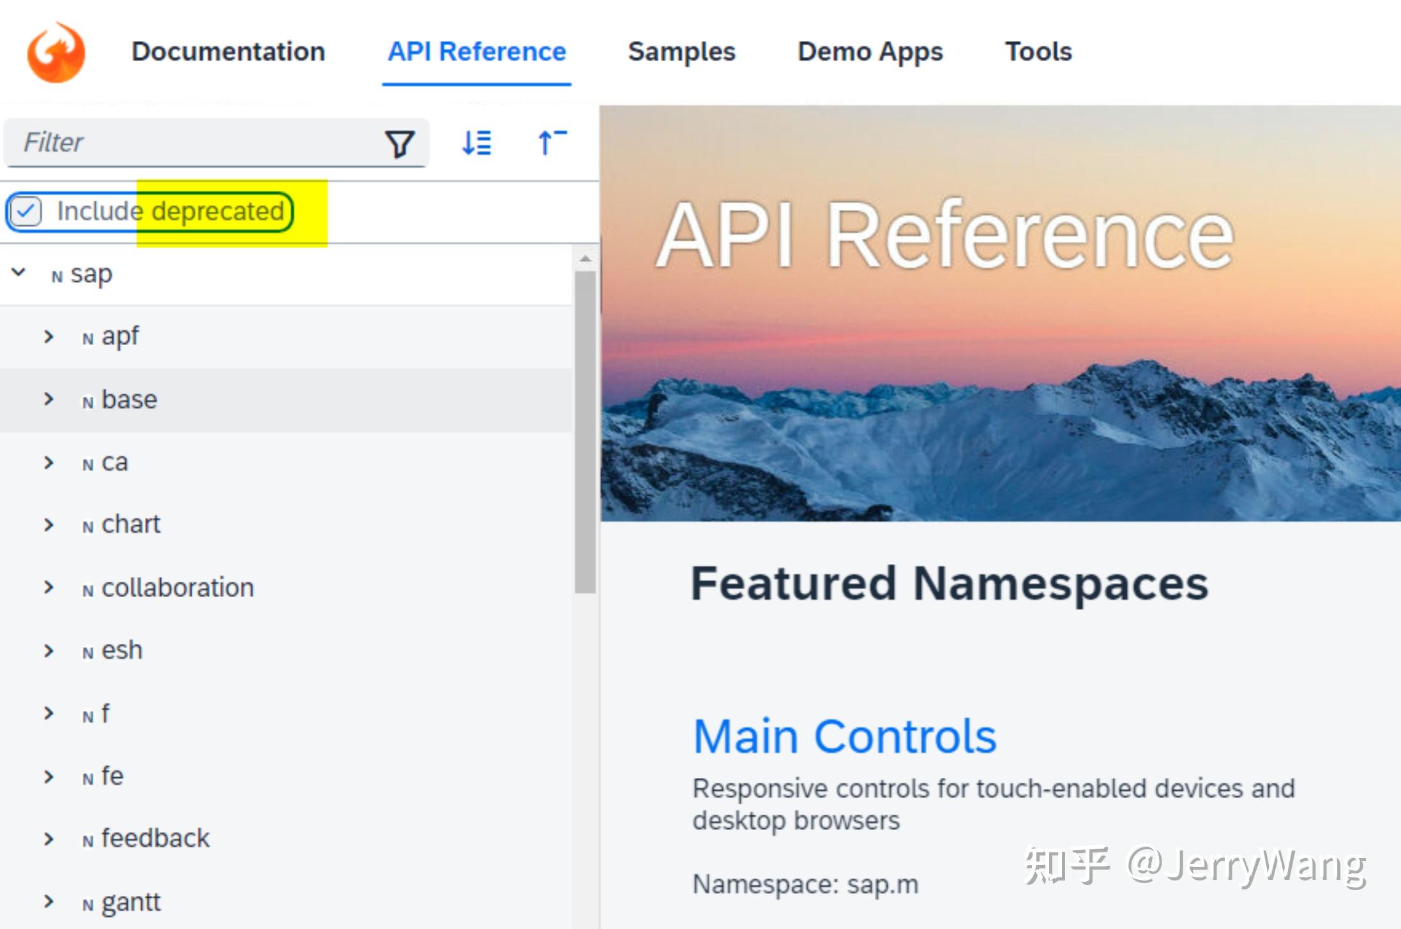
Task: Collapse the sap namespace node
Action: point(19,273)
